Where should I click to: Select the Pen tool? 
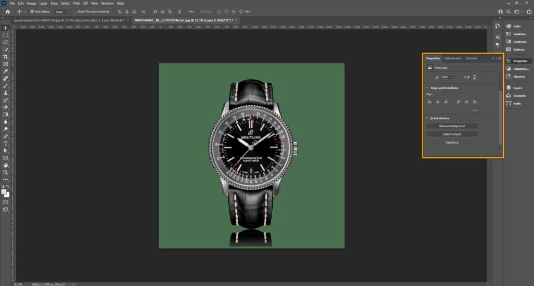click(x=5, y=136)
